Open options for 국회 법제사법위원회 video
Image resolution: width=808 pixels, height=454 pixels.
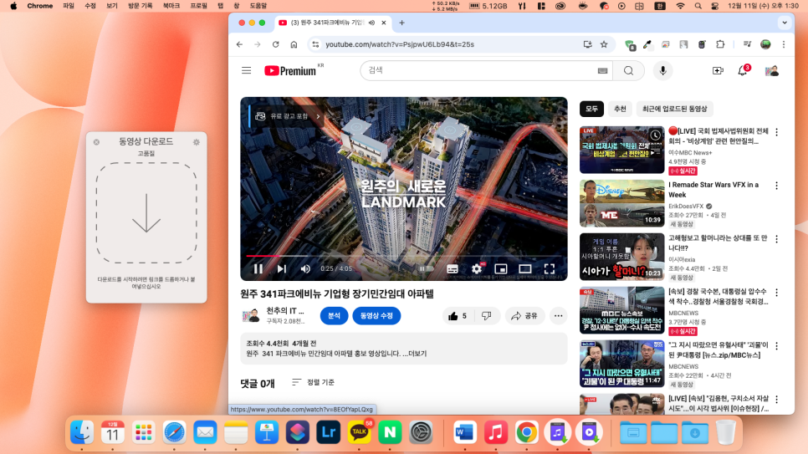(776, 132)
